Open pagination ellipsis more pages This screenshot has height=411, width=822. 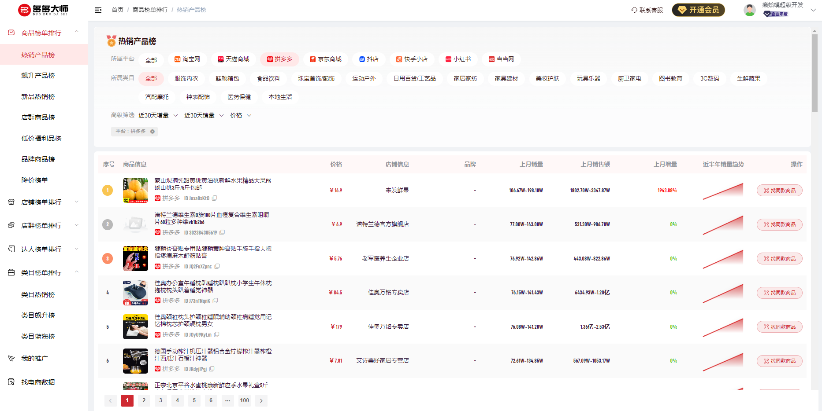[228, 400]
